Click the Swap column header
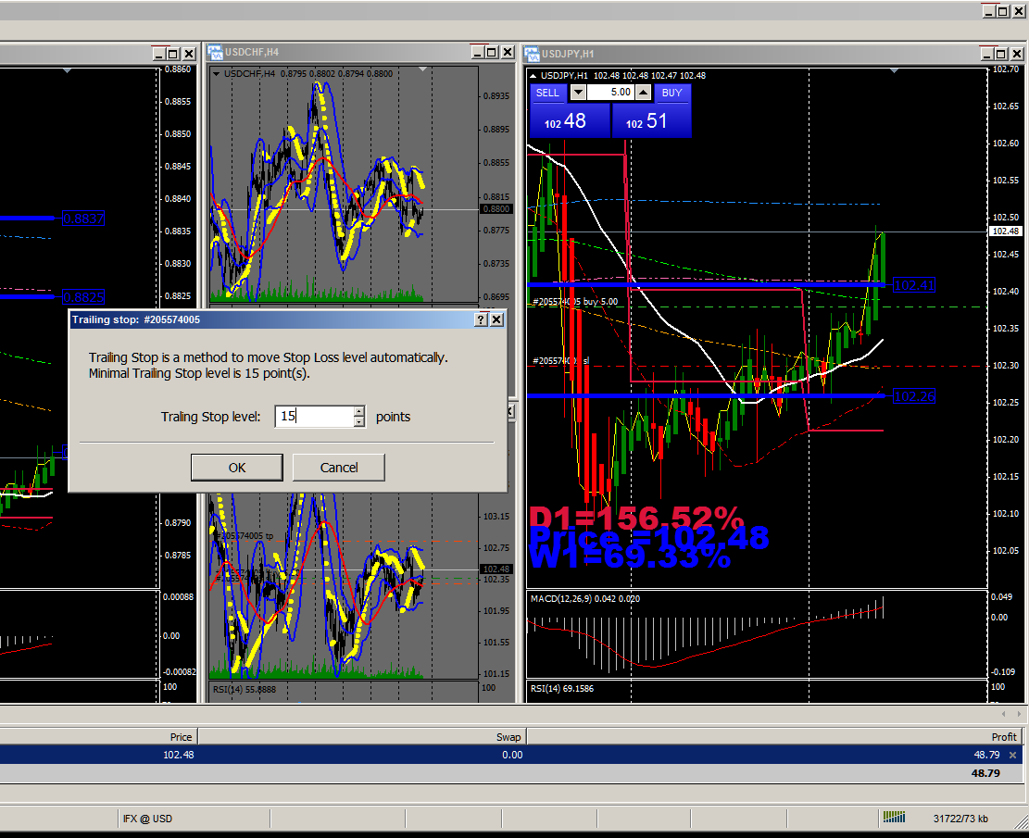This screenshot has width=1029, height=838. 509,737
